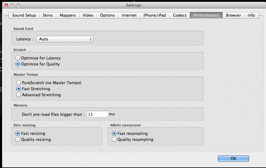Open the Skins tab

[x=48, y=15]
